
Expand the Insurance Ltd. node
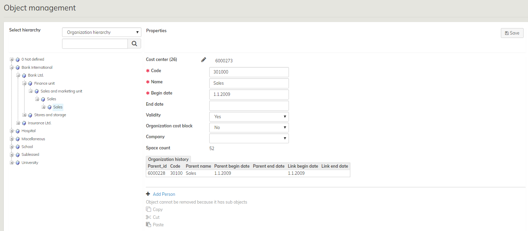click(x=18, y=123)
